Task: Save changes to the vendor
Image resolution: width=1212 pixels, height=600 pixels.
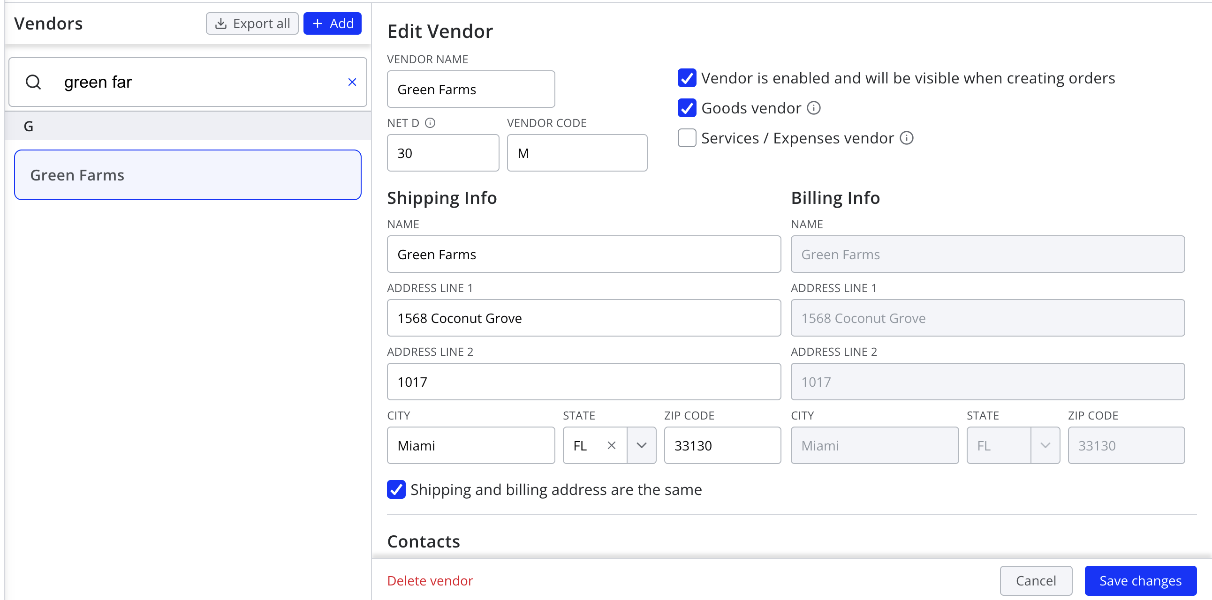Action: (1141, 581)
